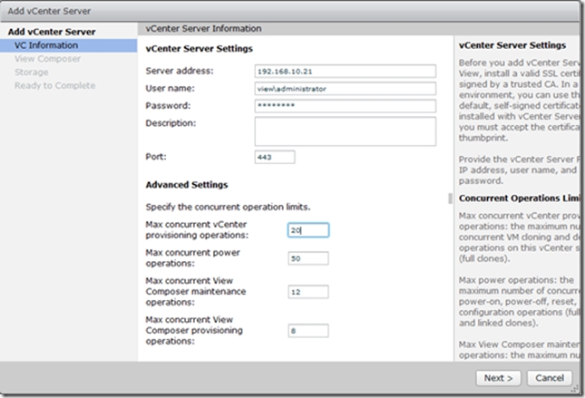Click the Add vCenter Server title bar
Image resolution: width=585 pixels, height=398 pixels.
pos(290,11)
